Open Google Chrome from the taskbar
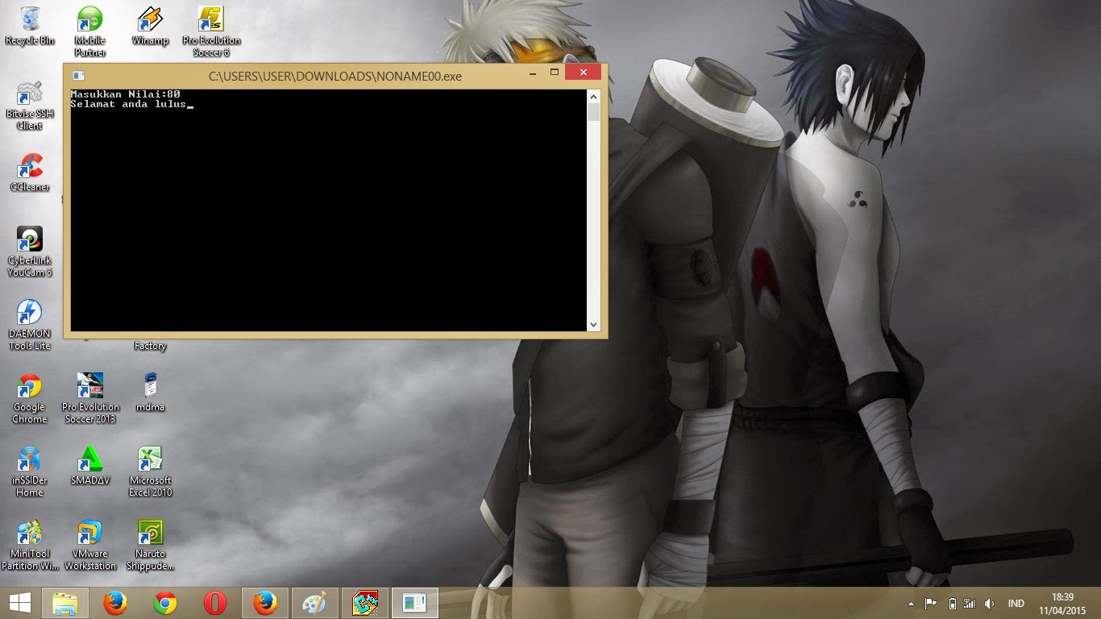This screenshot has height=619, width=1101. coord(165,603)
